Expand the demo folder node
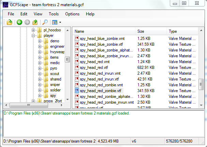207x147 pixels. click(40, 41)
